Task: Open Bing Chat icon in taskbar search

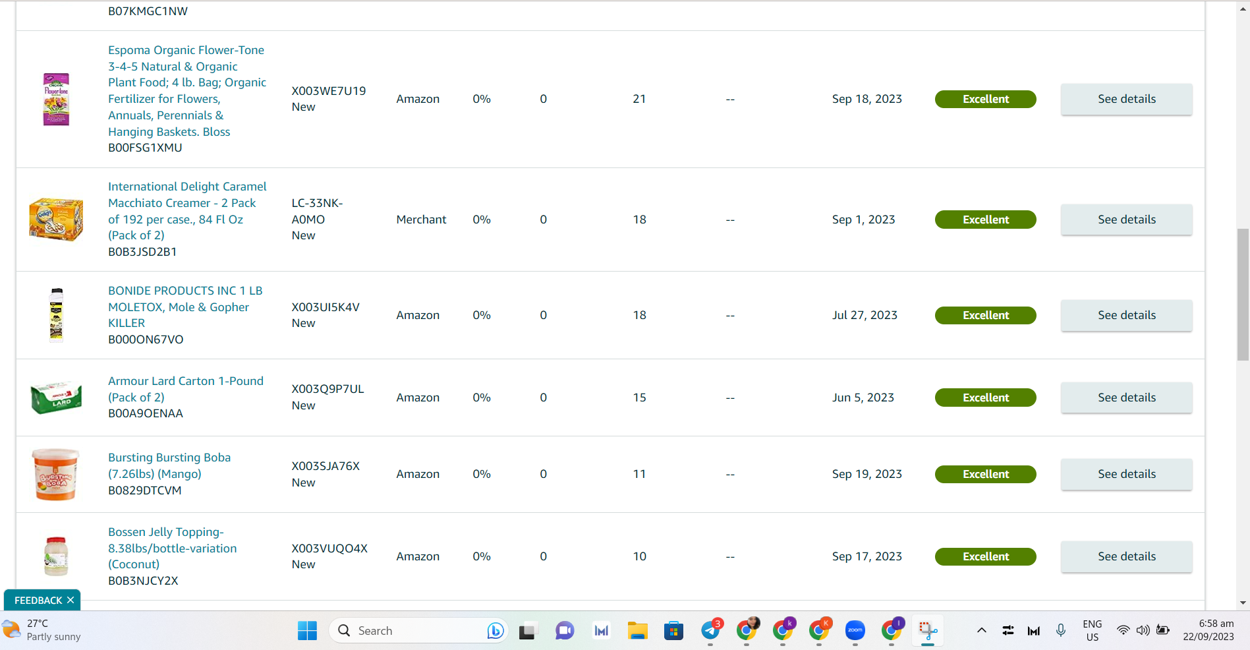Action: tap(496, 631)
